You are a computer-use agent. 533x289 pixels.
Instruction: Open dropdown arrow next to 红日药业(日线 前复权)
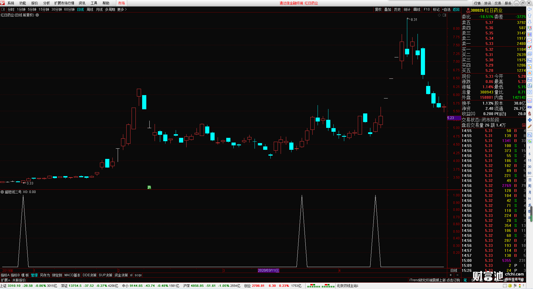point(37,15)
